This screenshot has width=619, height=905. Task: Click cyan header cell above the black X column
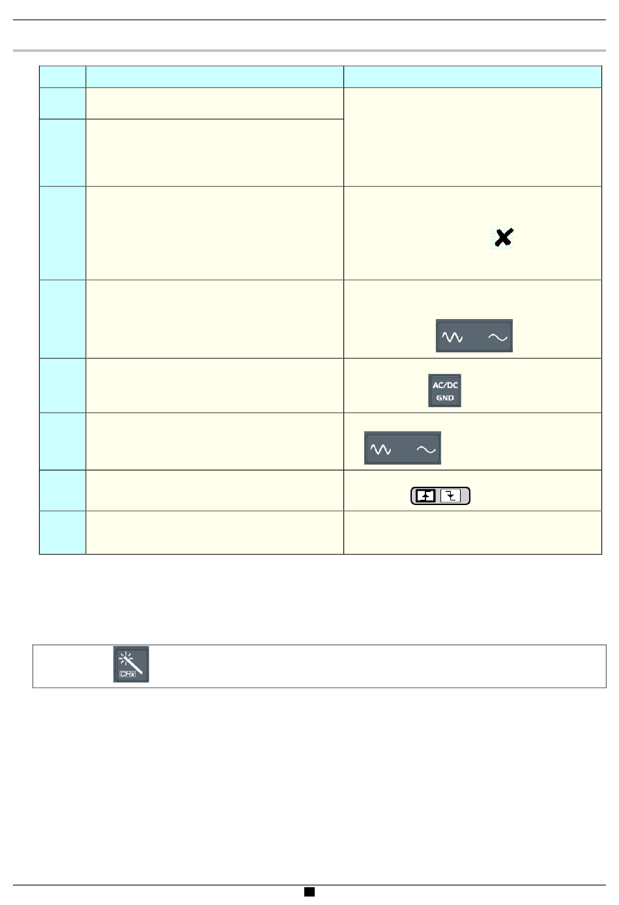point(472,76)
